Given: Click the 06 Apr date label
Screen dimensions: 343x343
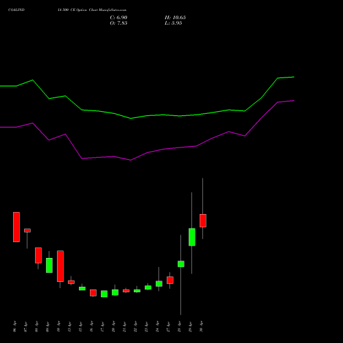Looking at the screenshot, I should pos(15,327).
